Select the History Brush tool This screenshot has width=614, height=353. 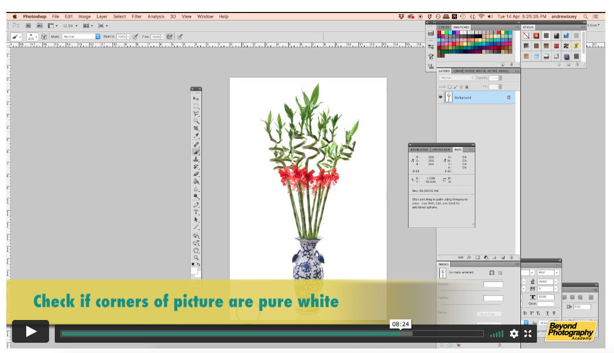coord(196,166)
